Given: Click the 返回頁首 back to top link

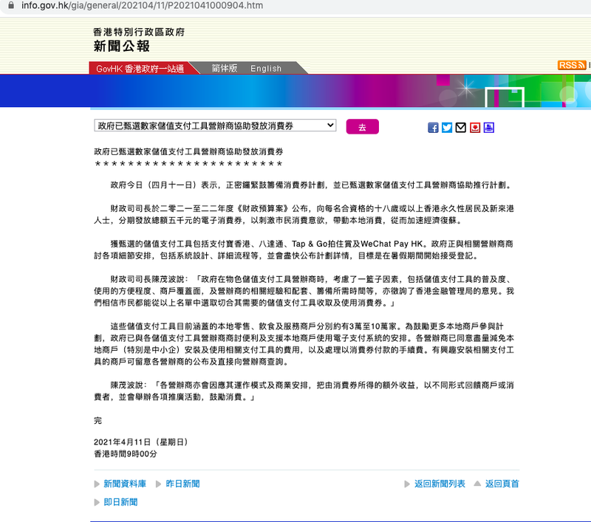Looking at the screenshot, I should point(502,484).
